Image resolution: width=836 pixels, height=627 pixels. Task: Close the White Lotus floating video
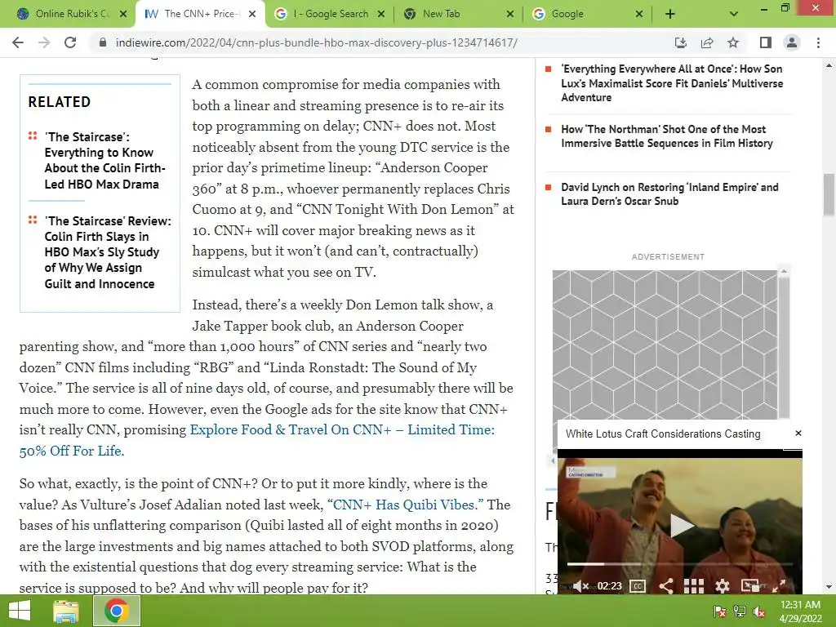click(x=798, y=433)
